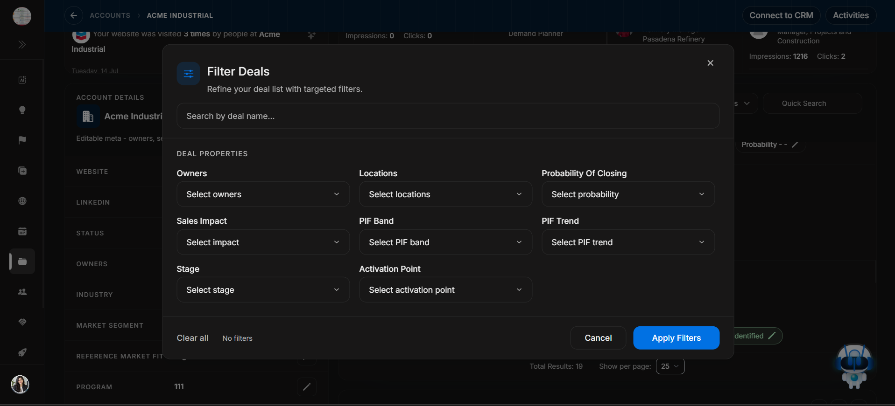895x406 pixels.
Task: Click Connect to CRM button
Action: (x=781, y=15)
